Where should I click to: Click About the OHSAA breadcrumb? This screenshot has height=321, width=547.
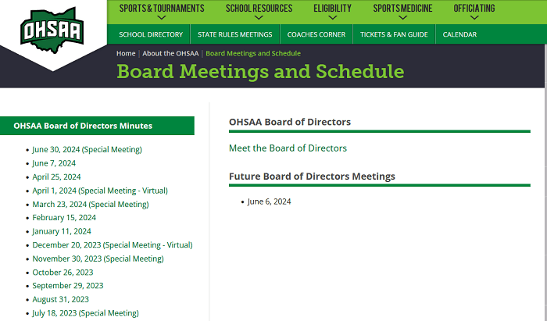170,53
